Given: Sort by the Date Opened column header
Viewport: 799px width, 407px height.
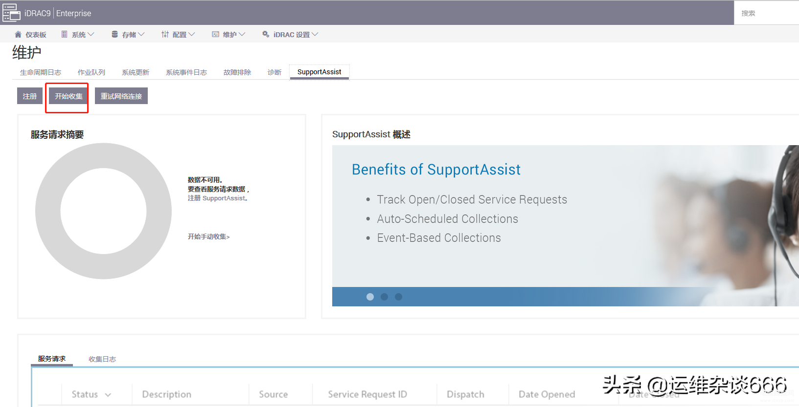Looking at the screenshot, I should 547,394.
